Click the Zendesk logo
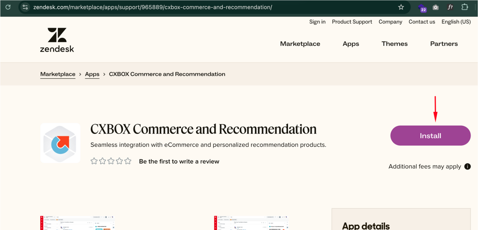 57,40
